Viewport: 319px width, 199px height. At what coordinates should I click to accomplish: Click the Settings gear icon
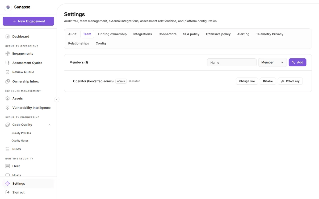7,183
